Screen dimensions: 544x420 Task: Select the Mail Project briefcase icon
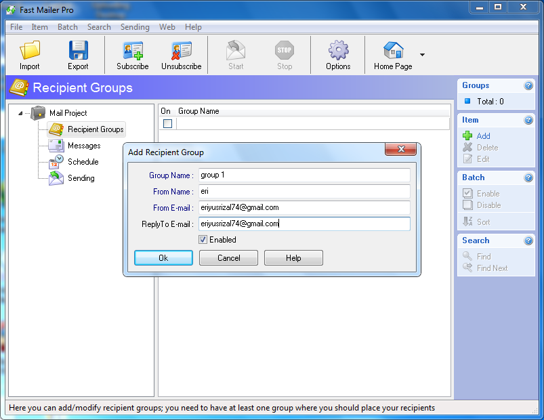coord(38,113)
